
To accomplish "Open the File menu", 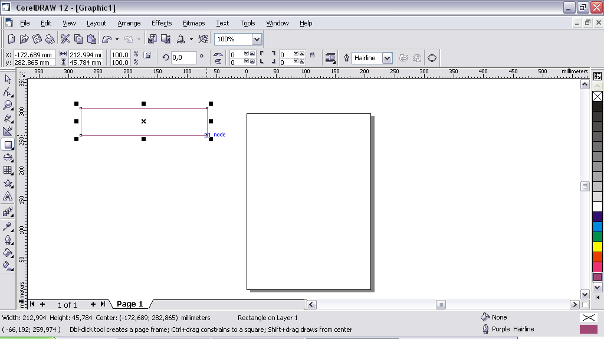I will pyautogui.click(x=25, y=23).
